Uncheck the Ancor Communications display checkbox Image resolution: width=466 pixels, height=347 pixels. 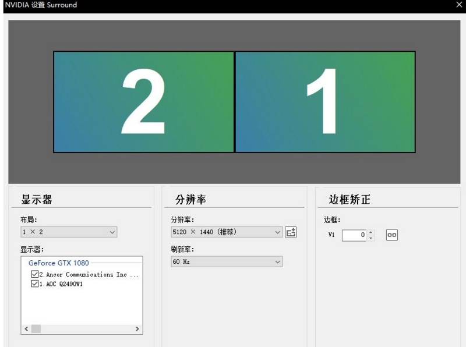click(x=35, y=274)
